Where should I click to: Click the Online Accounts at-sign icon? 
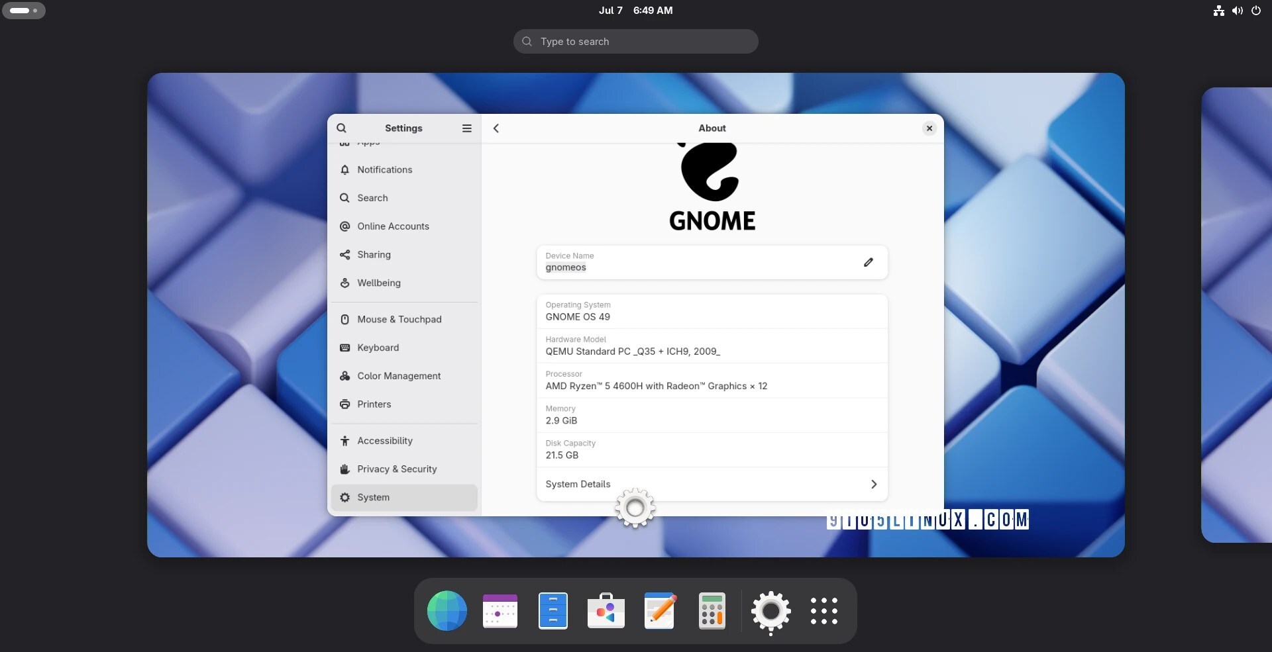coord(344,226)
